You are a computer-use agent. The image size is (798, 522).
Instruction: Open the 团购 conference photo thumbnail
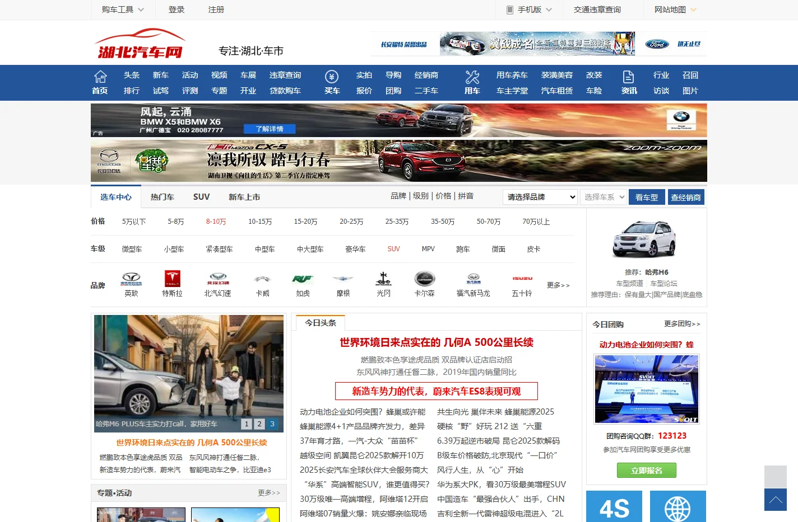(647, 389)
